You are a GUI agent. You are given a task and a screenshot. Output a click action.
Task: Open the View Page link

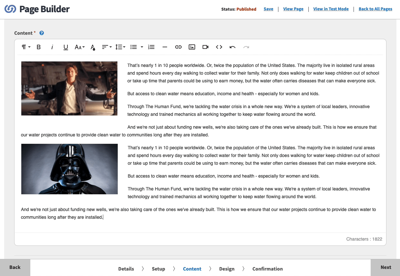pyautogui.click(x=293, y=9)
